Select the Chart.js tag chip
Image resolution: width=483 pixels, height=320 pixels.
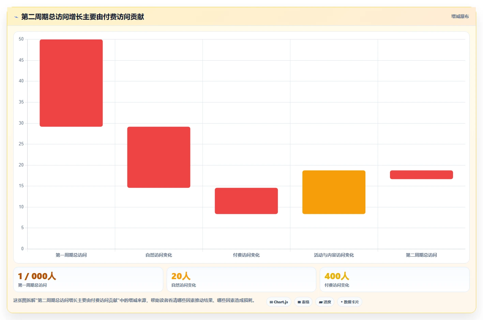279,302
